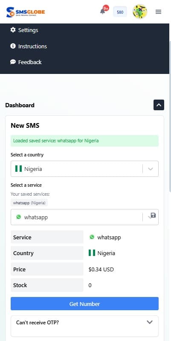Open the $80 balance button
Viewport: 171px width, 341px height.
120,12
